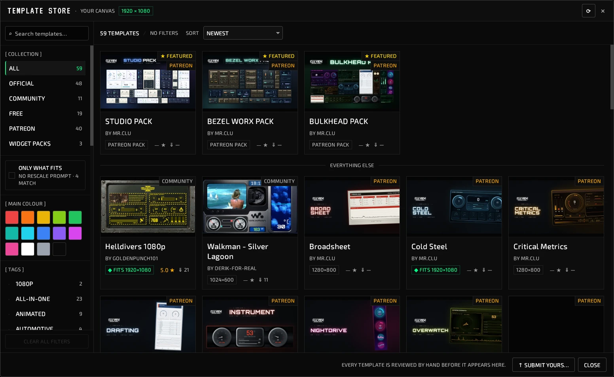Click the 5.0 star rating on Helldivers 1080p
The height and width of the screenshot is (377, 614).
coord(167,270)
